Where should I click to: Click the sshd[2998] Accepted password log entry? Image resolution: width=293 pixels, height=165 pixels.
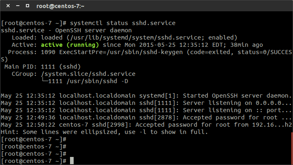tap(146, 125)
